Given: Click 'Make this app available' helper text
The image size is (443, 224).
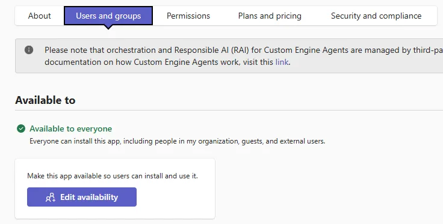Looking at the screenshot, I should click(x=113, y=176).
